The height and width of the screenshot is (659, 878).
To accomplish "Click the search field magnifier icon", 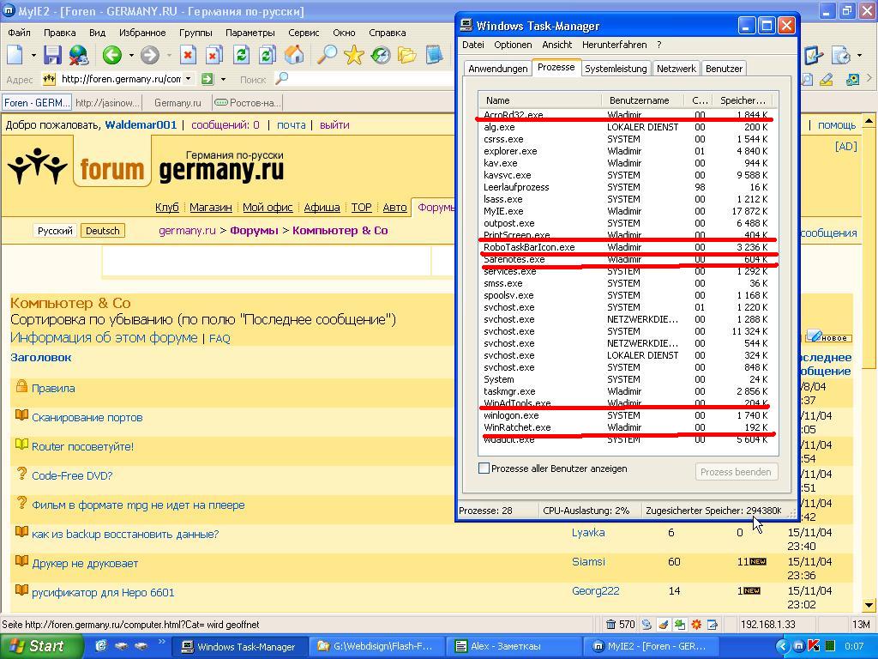I will (281, 78).
